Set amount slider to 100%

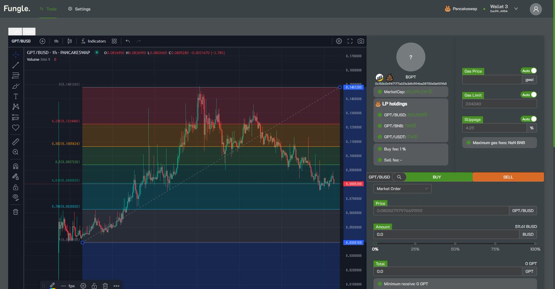(x=535, y=244)
